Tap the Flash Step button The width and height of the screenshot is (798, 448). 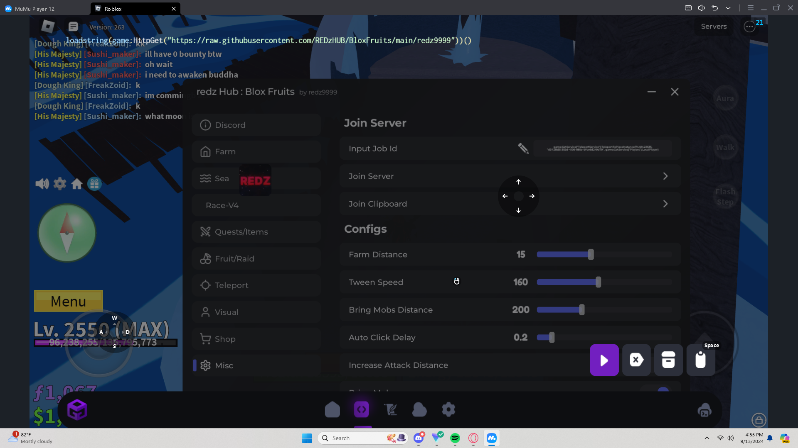coord(725,197)
